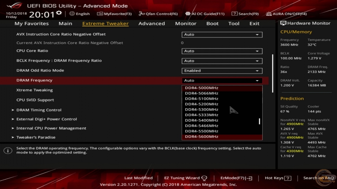Click the CPU Core Ratio label

[32, 50]
